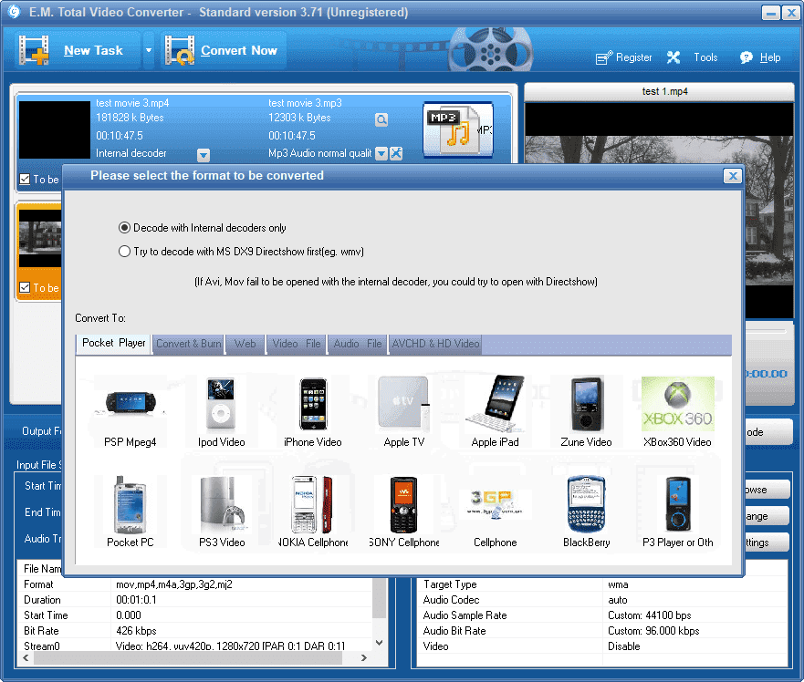Click the Video value Disable
The height and width of the screenshot is (682, 804).
pyautogui.click(x=624, y=646)
